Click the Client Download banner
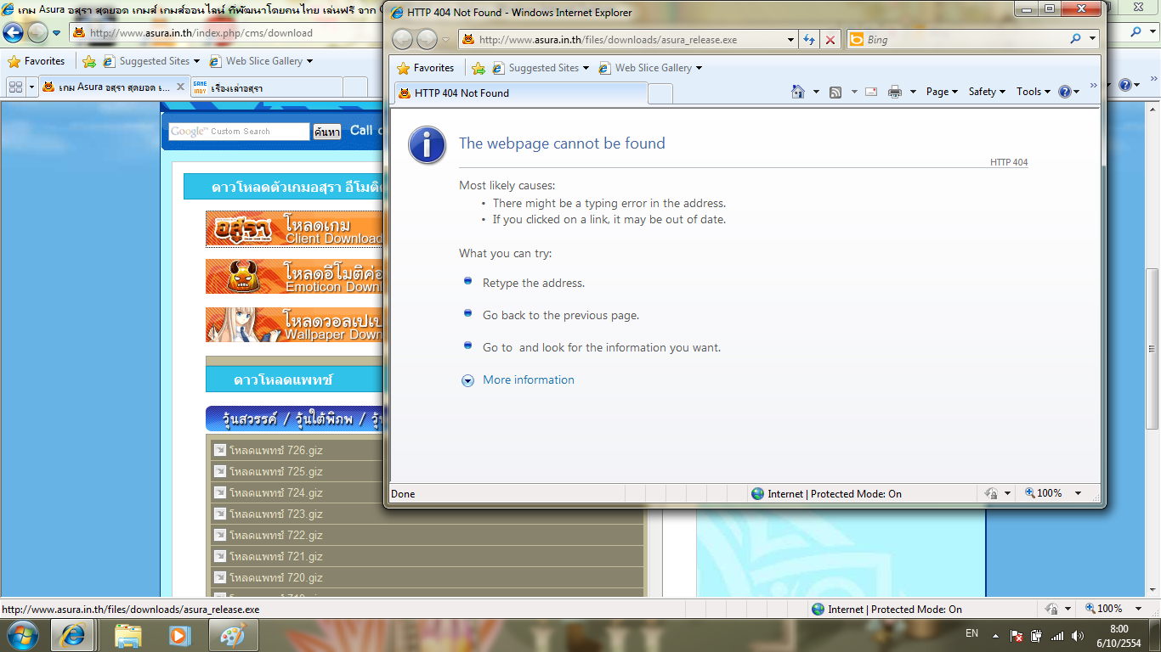This screenshot has height=652, width=1161. [x=294, y=229]
